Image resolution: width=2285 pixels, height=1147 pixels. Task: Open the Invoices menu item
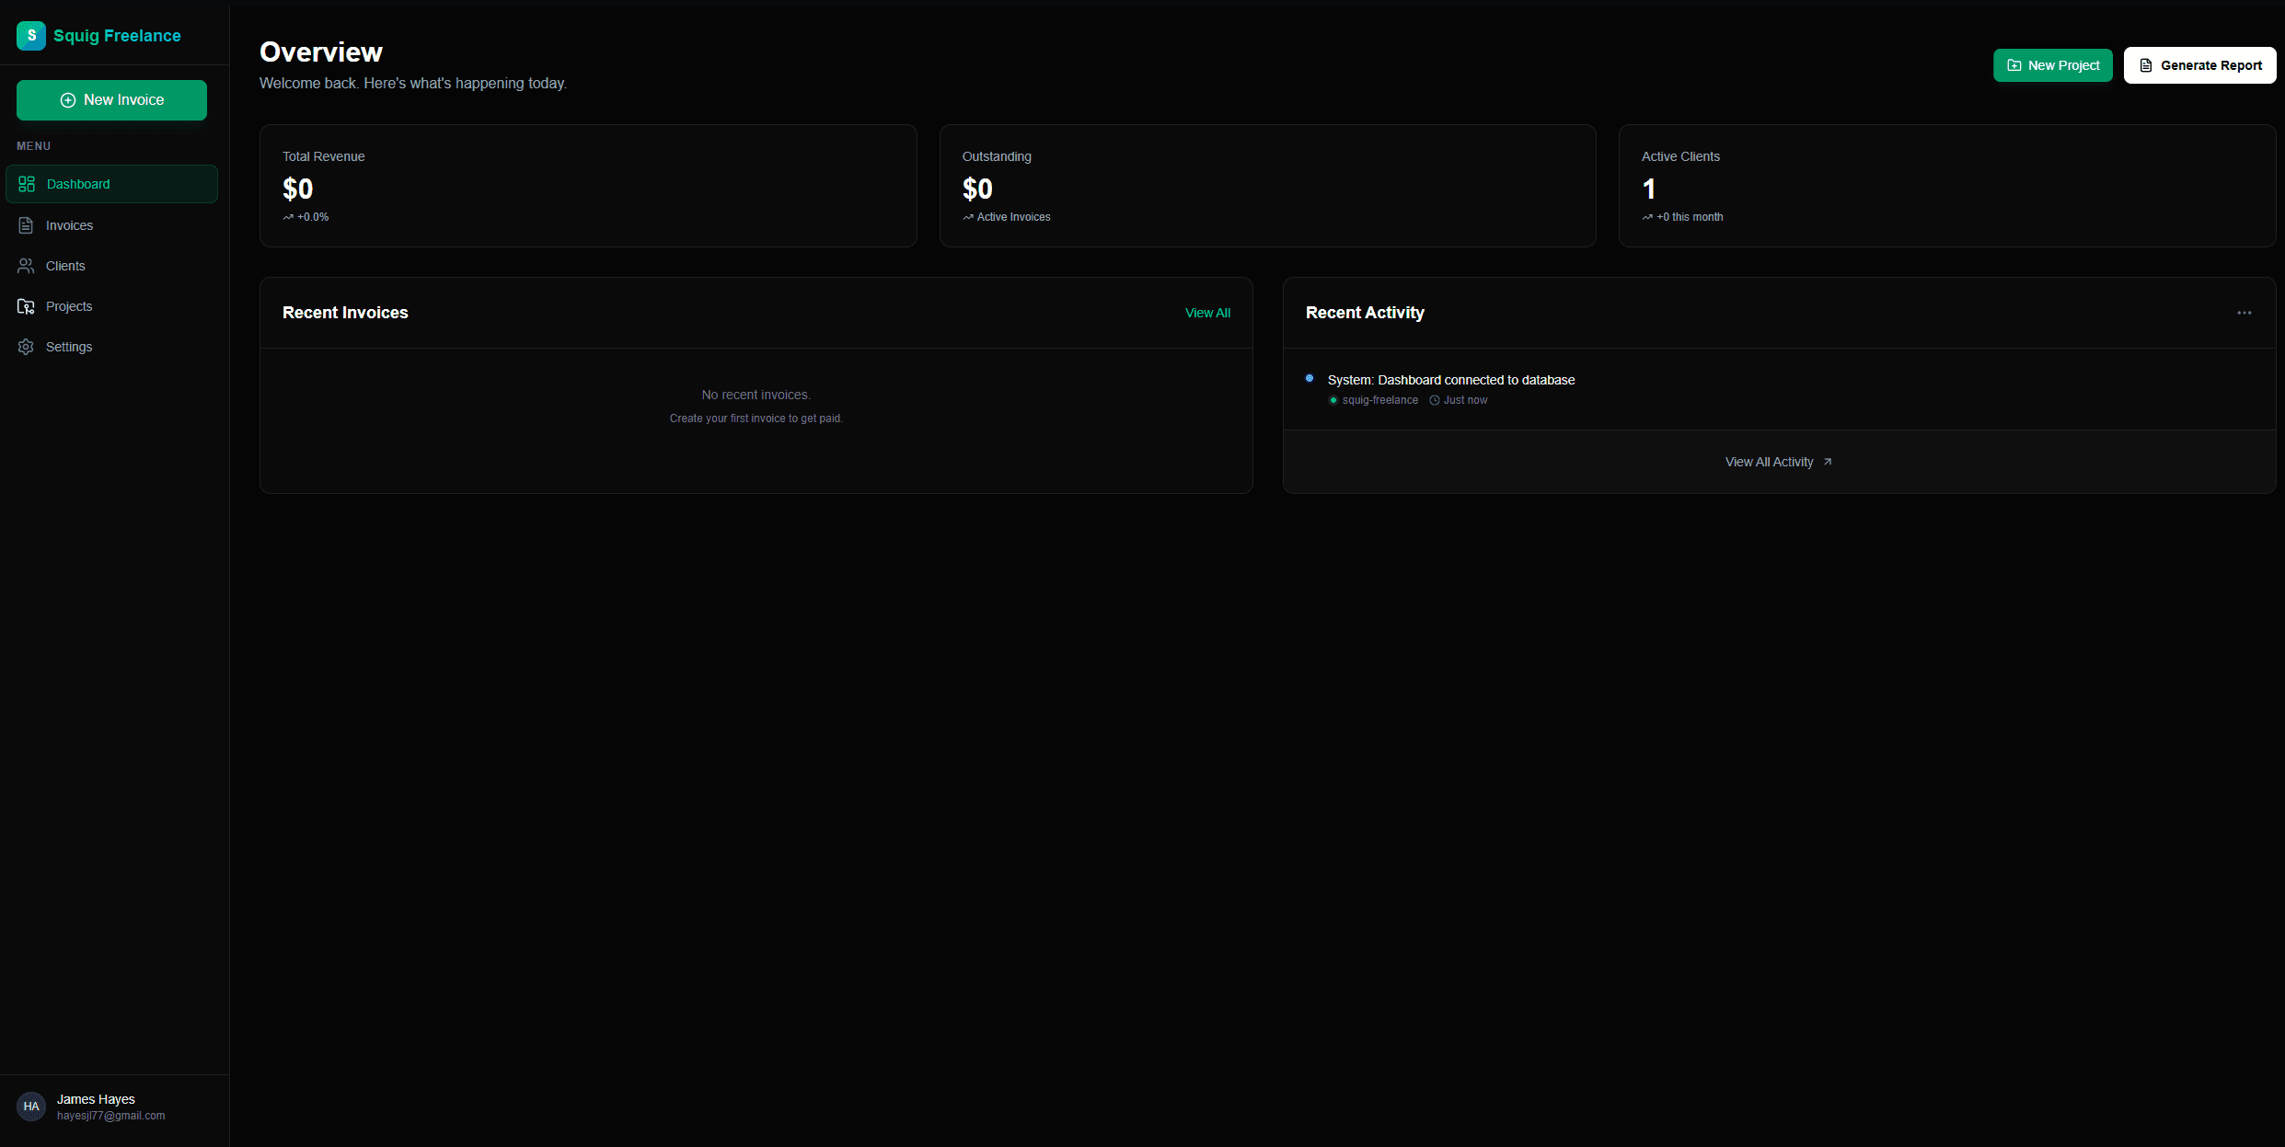click(69, 225)
